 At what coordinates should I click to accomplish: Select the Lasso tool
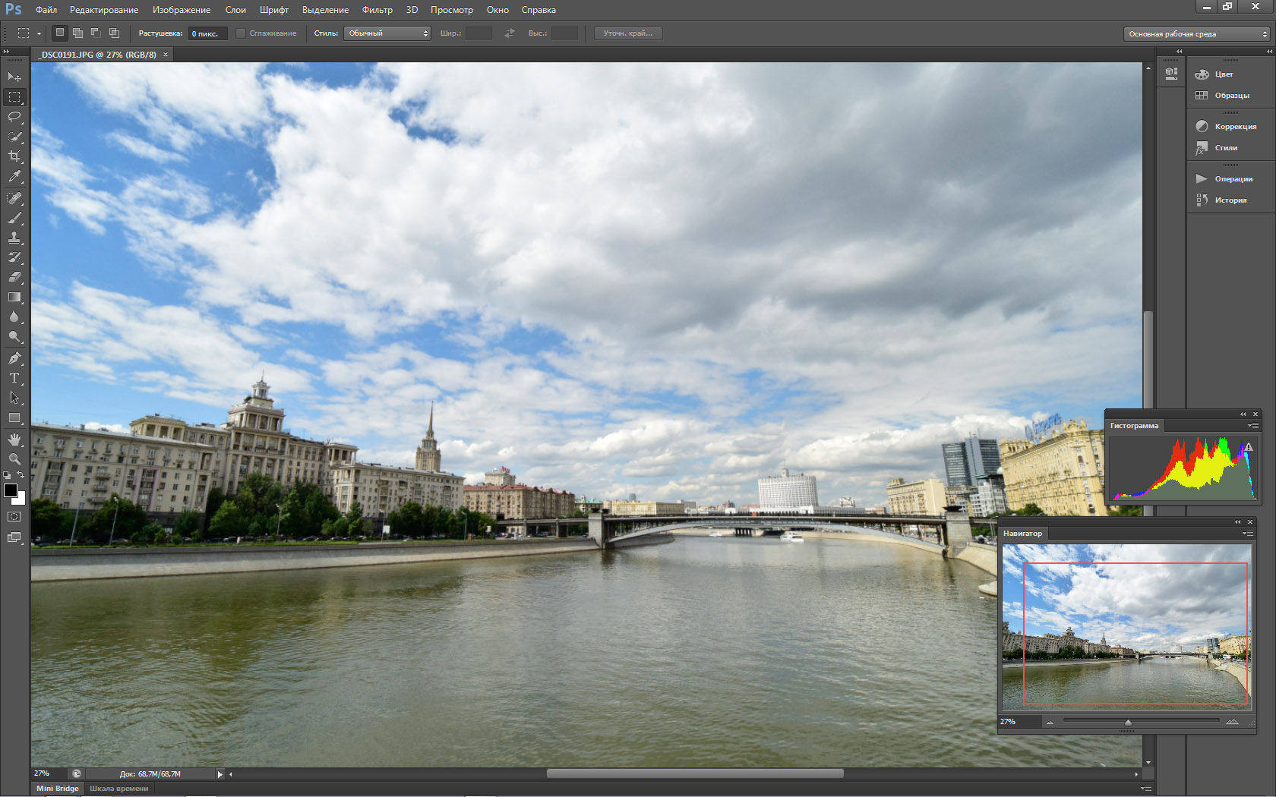pyautogui.click(x=14, y=117)
